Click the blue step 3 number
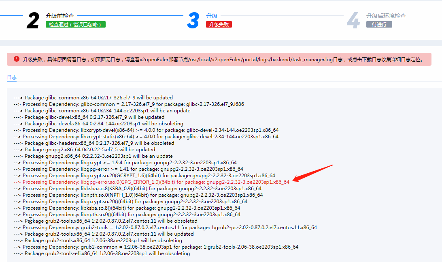 (193, 21)
